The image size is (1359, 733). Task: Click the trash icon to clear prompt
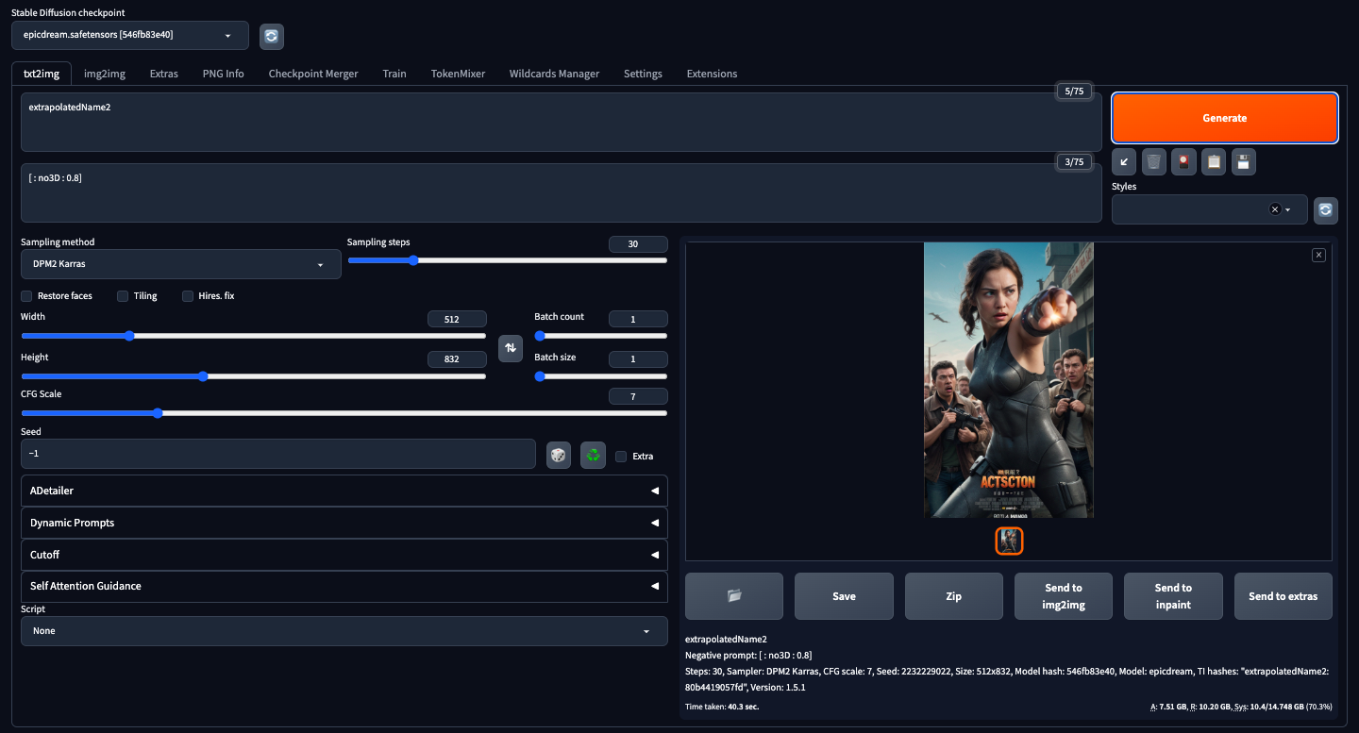click(x=1153, y=162)
